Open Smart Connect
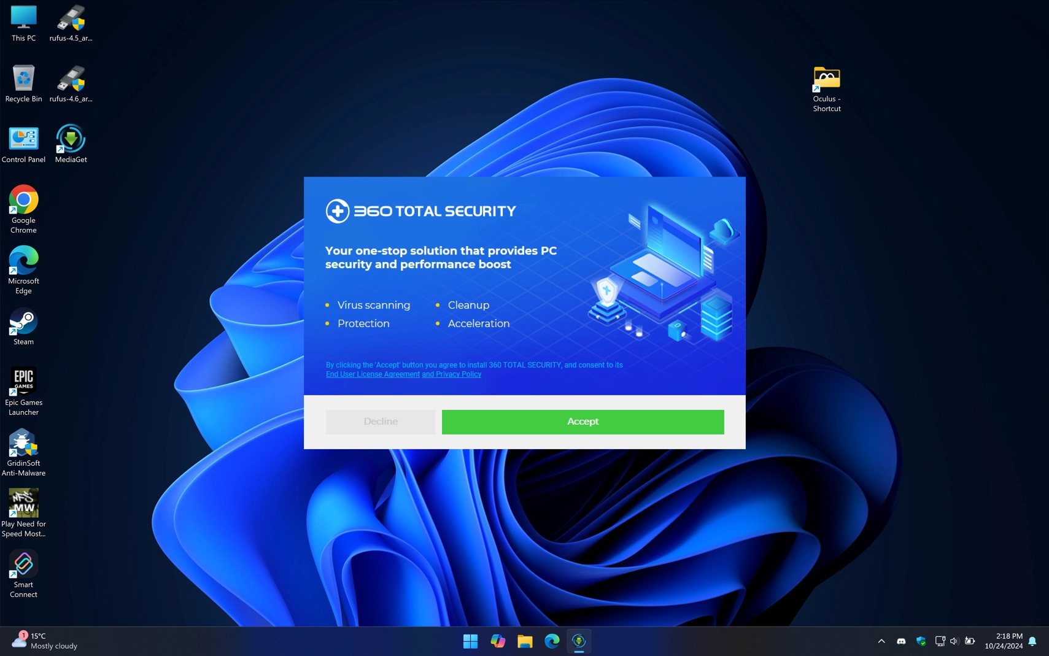The width and height of the screenshot is (1049, 656). coord(23,563)
